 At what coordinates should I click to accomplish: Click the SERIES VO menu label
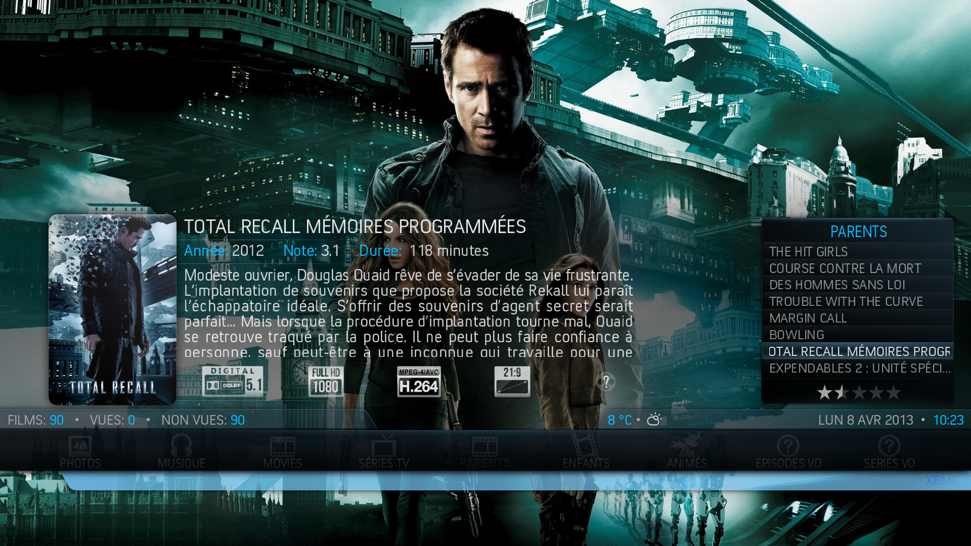(x=889, y=464)
